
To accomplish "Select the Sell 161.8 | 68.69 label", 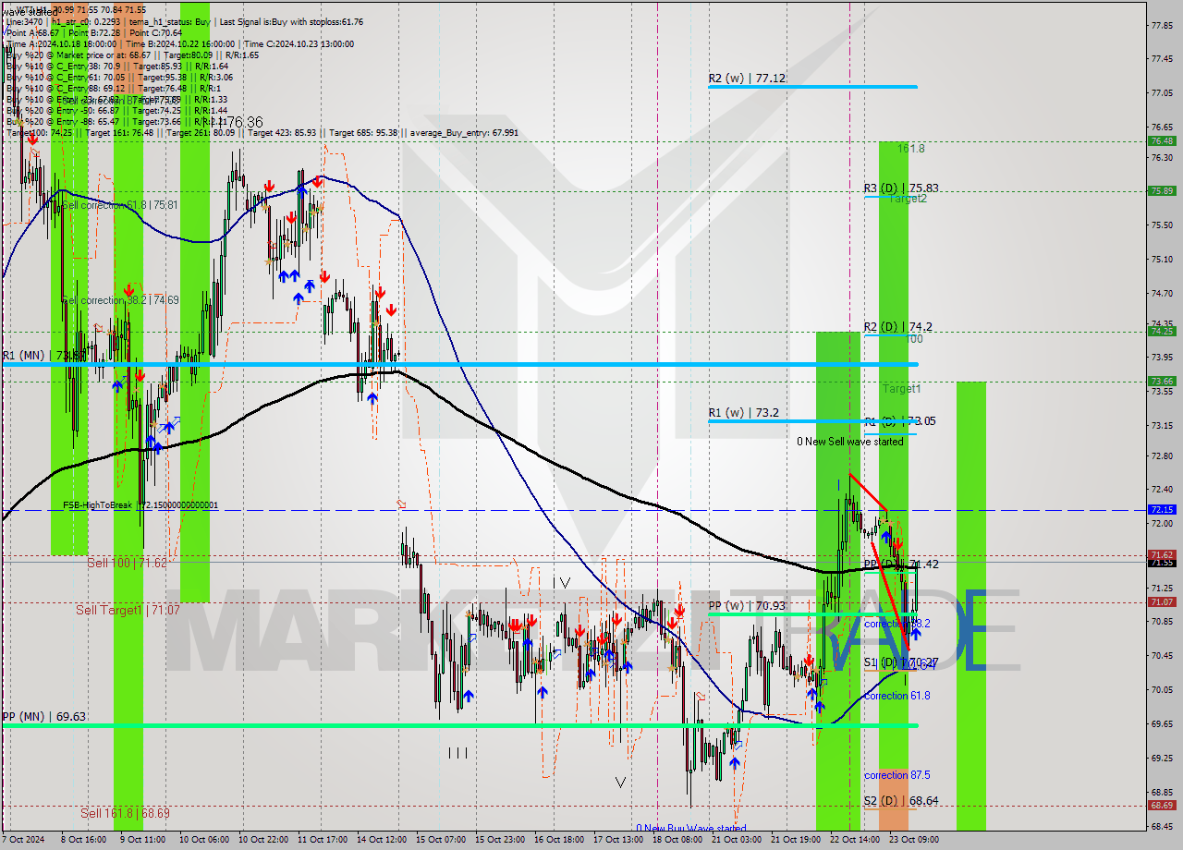I will 125,813.
